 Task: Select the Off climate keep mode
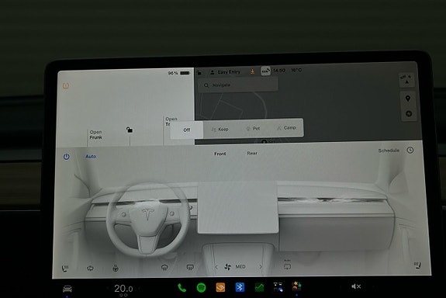[187, 130]
